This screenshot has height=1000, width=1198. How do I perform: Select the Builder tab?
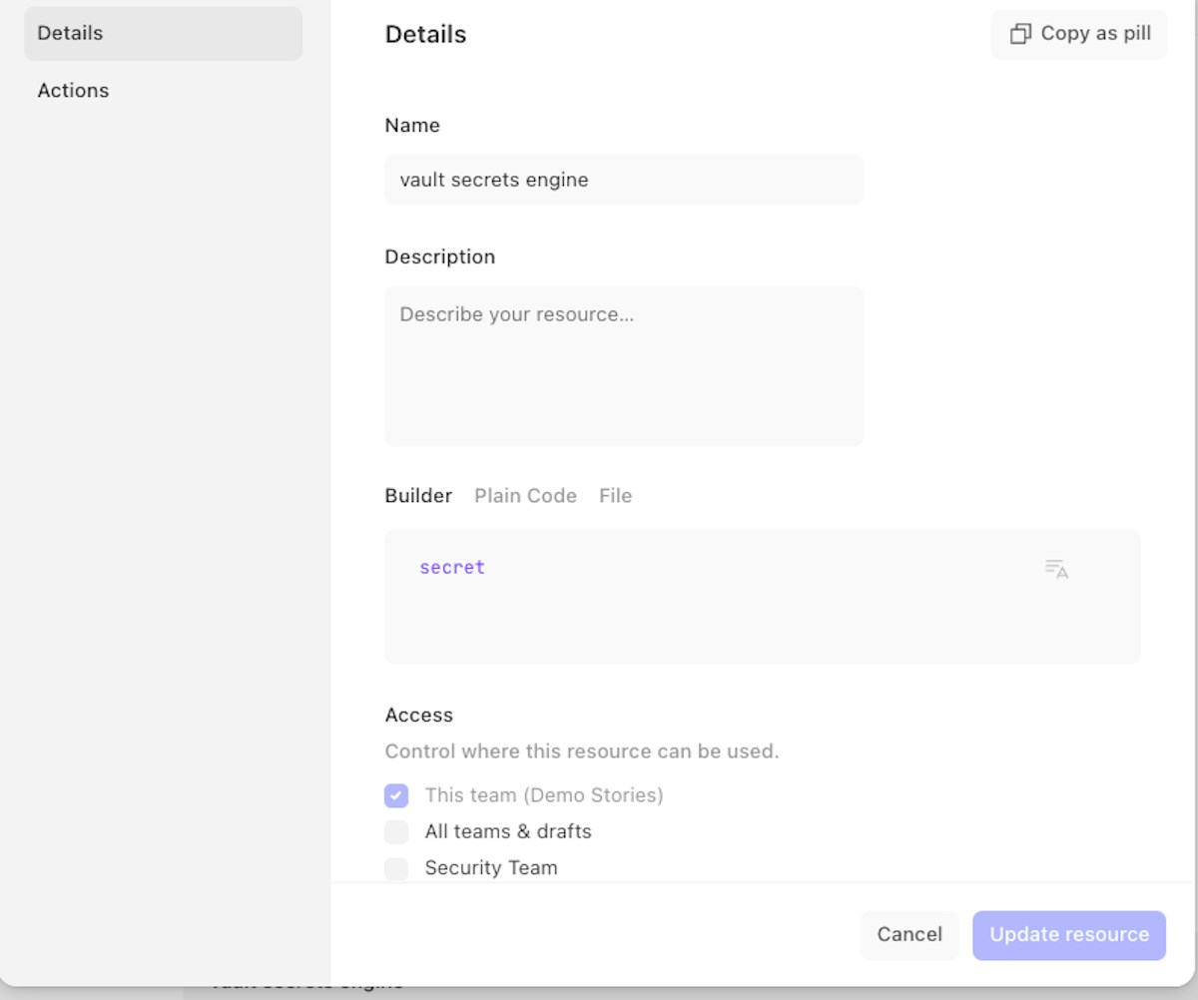[418, 496]
